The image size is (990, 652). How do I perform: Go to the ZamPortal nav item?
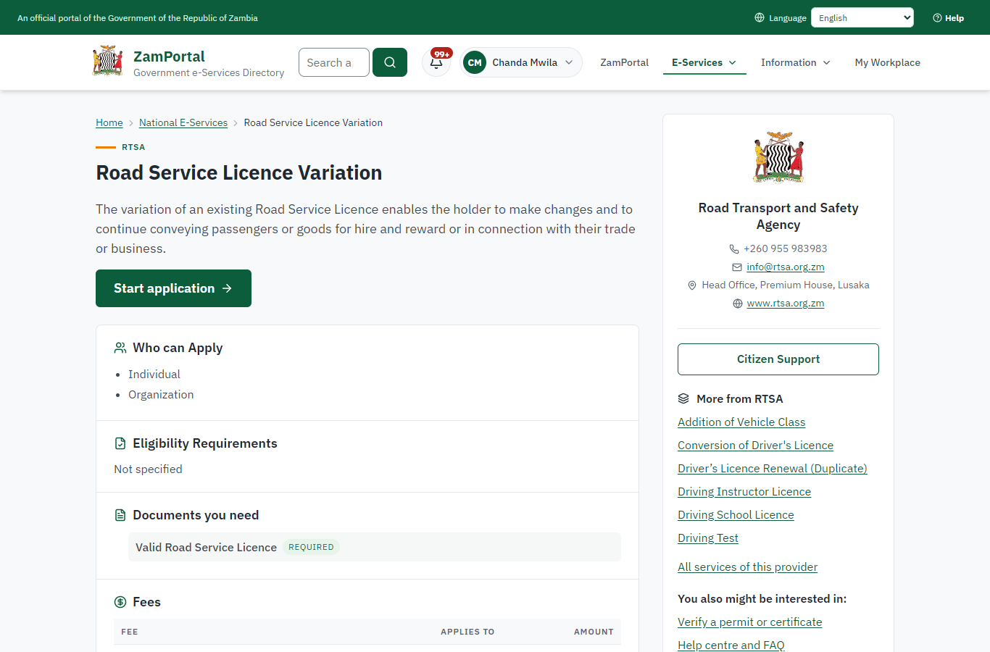point(624,62)
